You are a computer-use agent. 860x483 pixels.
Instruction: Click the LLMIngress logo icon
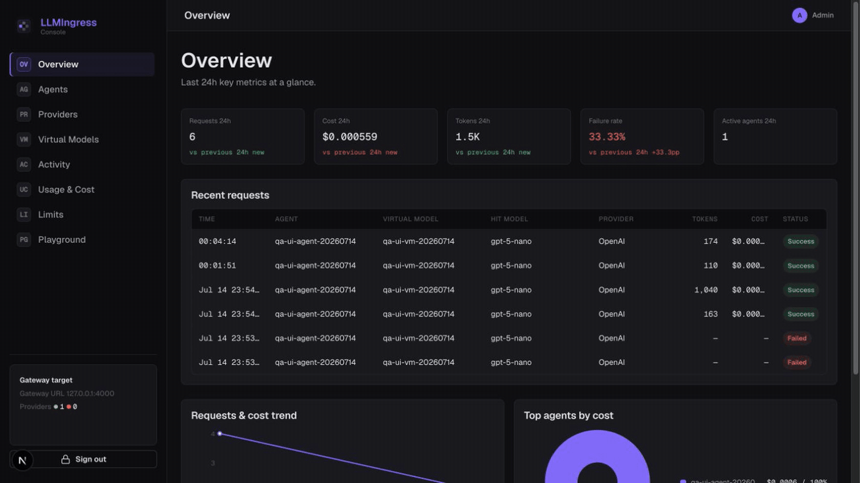click(x=24, y=26)
